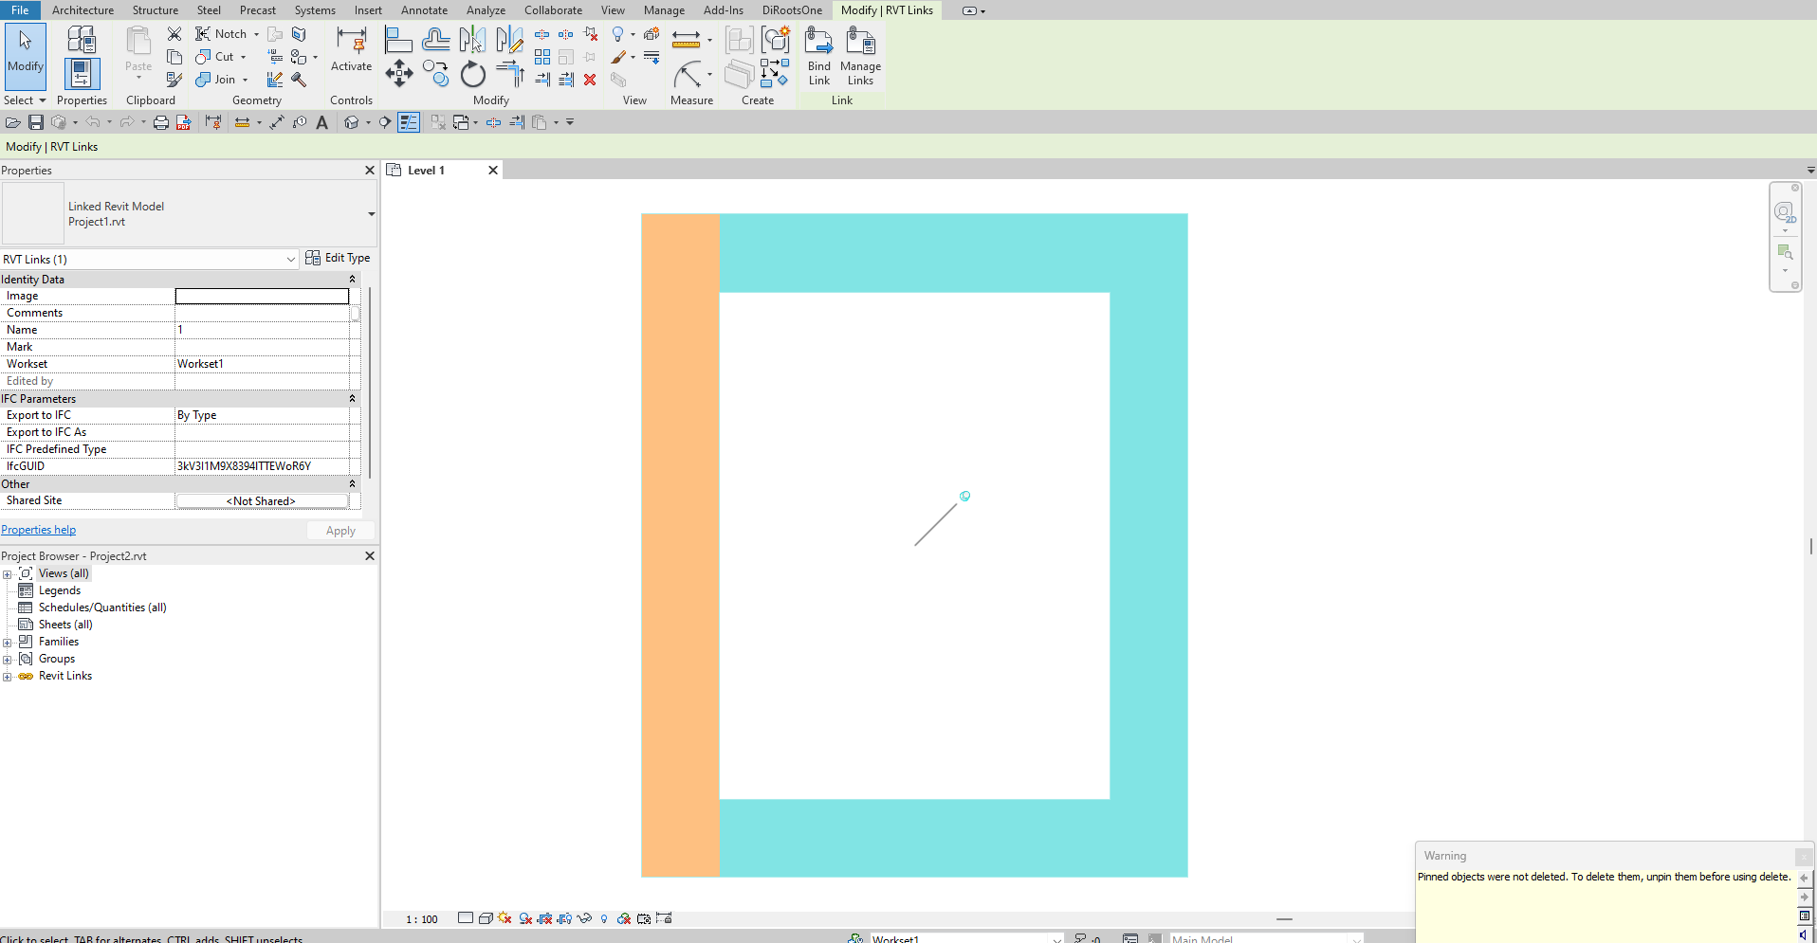Open the RVT Links (1) filter dropdown
1817x943 pixels.
point(150,259)
